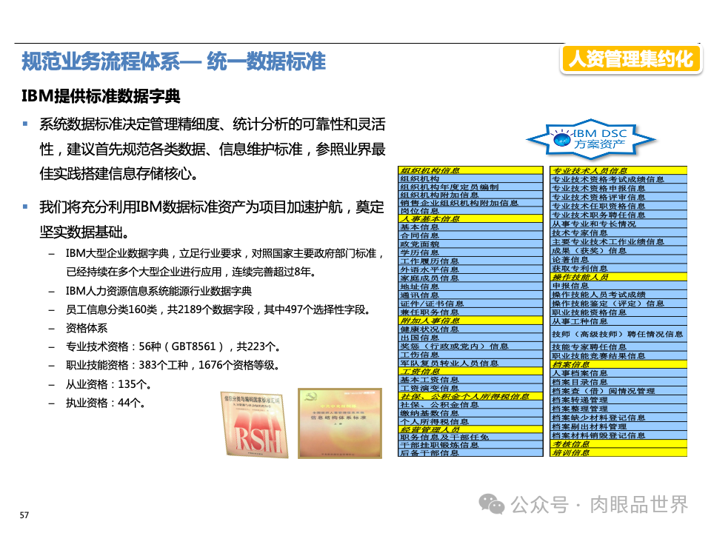
Task: Click the row 通讯信息
Action: (x=470, y=295)
